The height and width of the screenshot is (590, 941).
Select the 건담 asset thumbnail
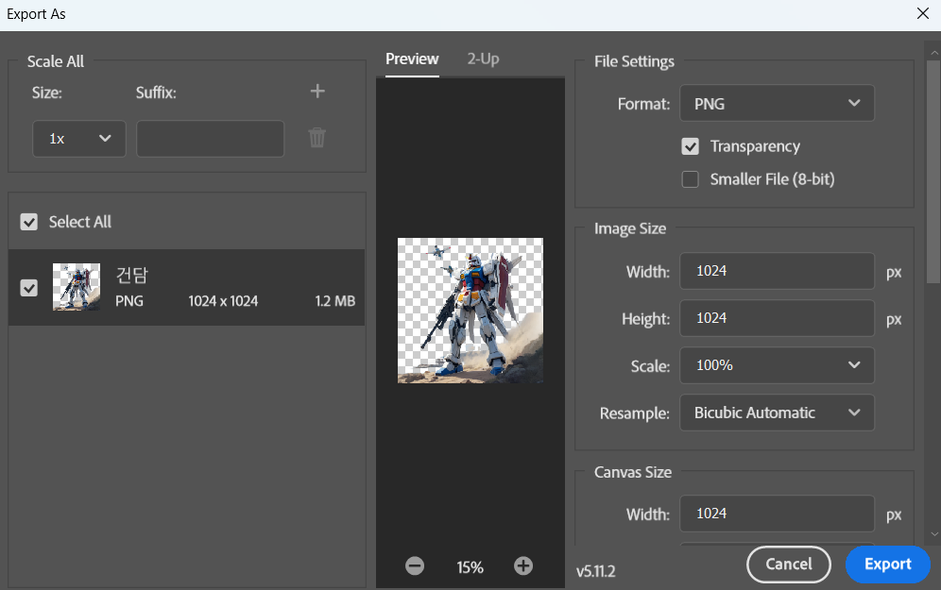coord(77,287)
